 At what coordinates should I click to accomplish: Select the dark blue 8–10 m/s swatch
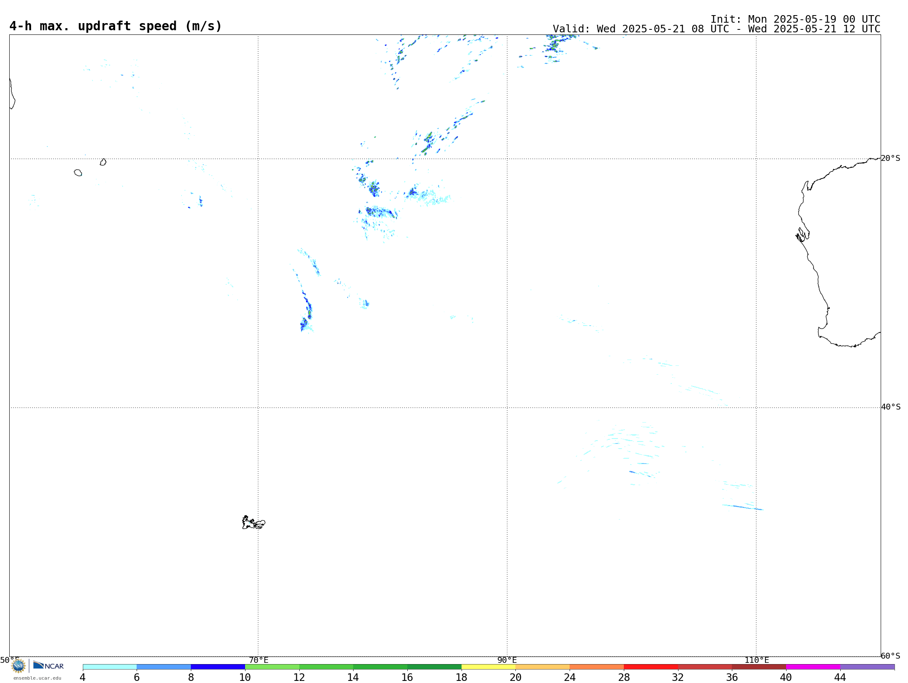218,667
